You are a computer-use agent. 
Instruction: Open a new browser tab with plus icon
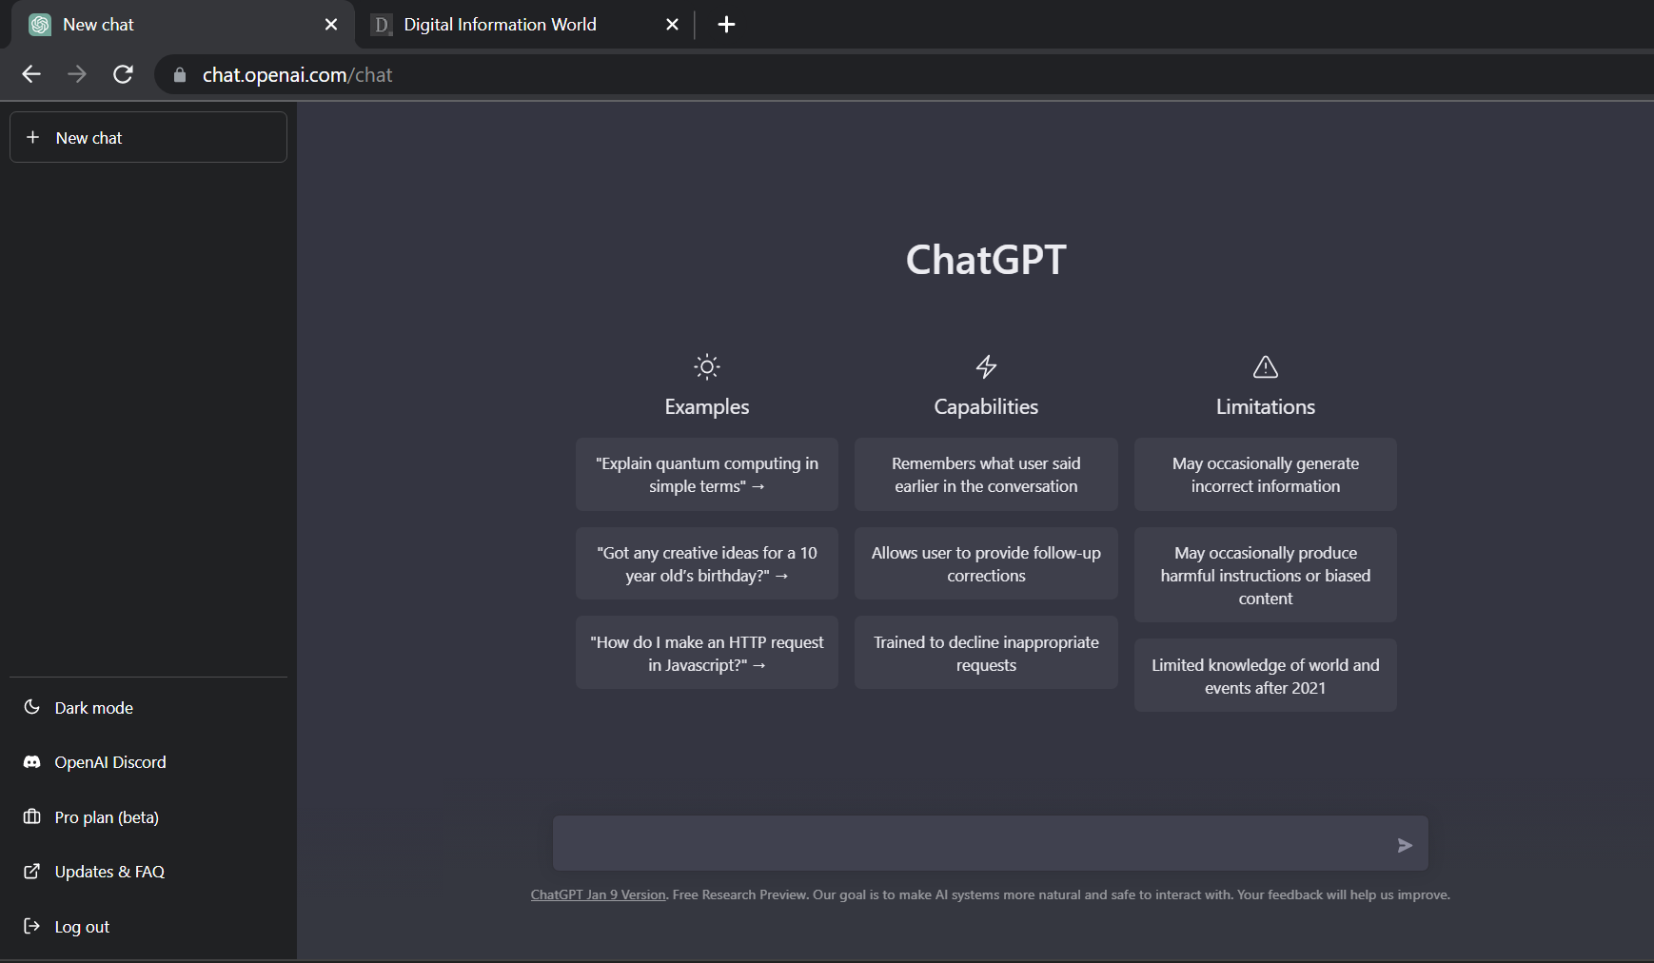click(x=726, y=25)
